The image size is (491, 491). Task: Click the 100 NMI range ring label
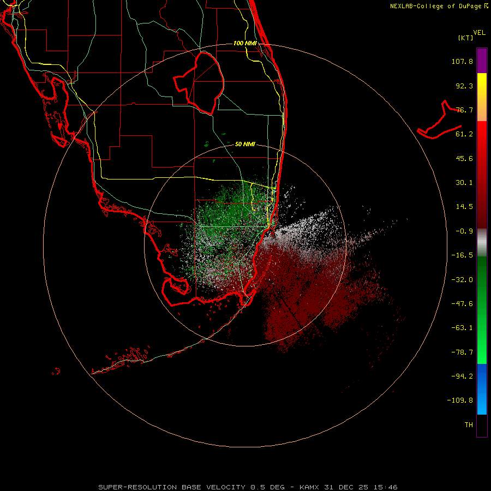click(x=245, y=43)
